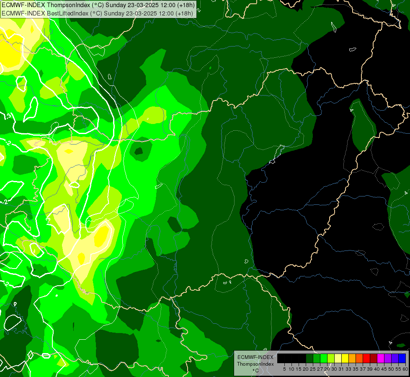
Task: Click the legend tick label '31'
Action: (x=341, y=369)
